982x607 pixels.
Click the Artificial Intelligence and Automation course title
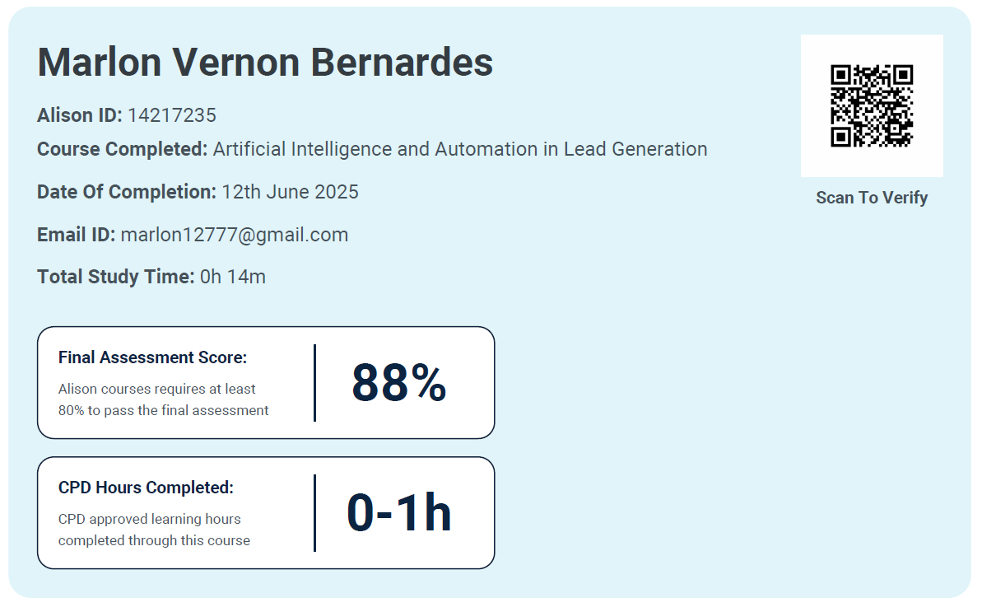point(460,149)
